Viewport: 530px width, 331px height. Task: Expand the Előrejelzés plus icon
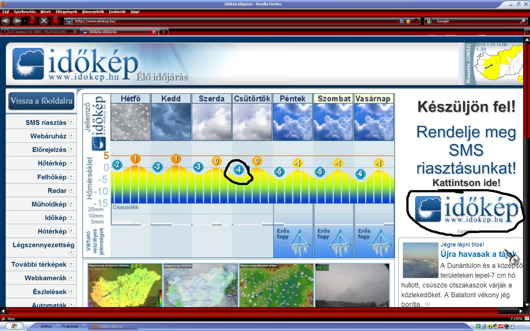coord(71,149)
